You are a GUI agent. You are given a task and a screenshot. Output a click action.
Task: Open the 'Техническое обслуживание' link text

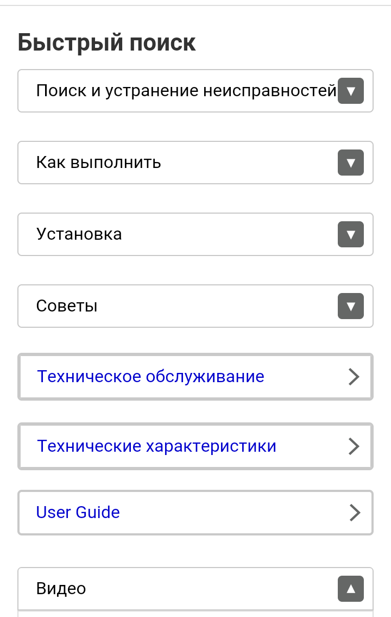pos(150,376)
